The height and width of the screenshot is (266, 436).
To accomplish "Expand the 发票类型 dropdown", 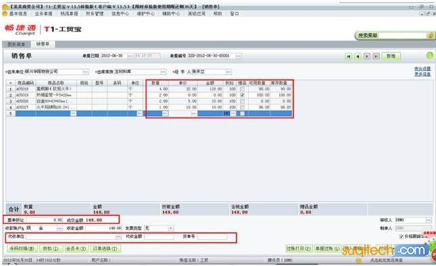I will [x=171, y=228].
